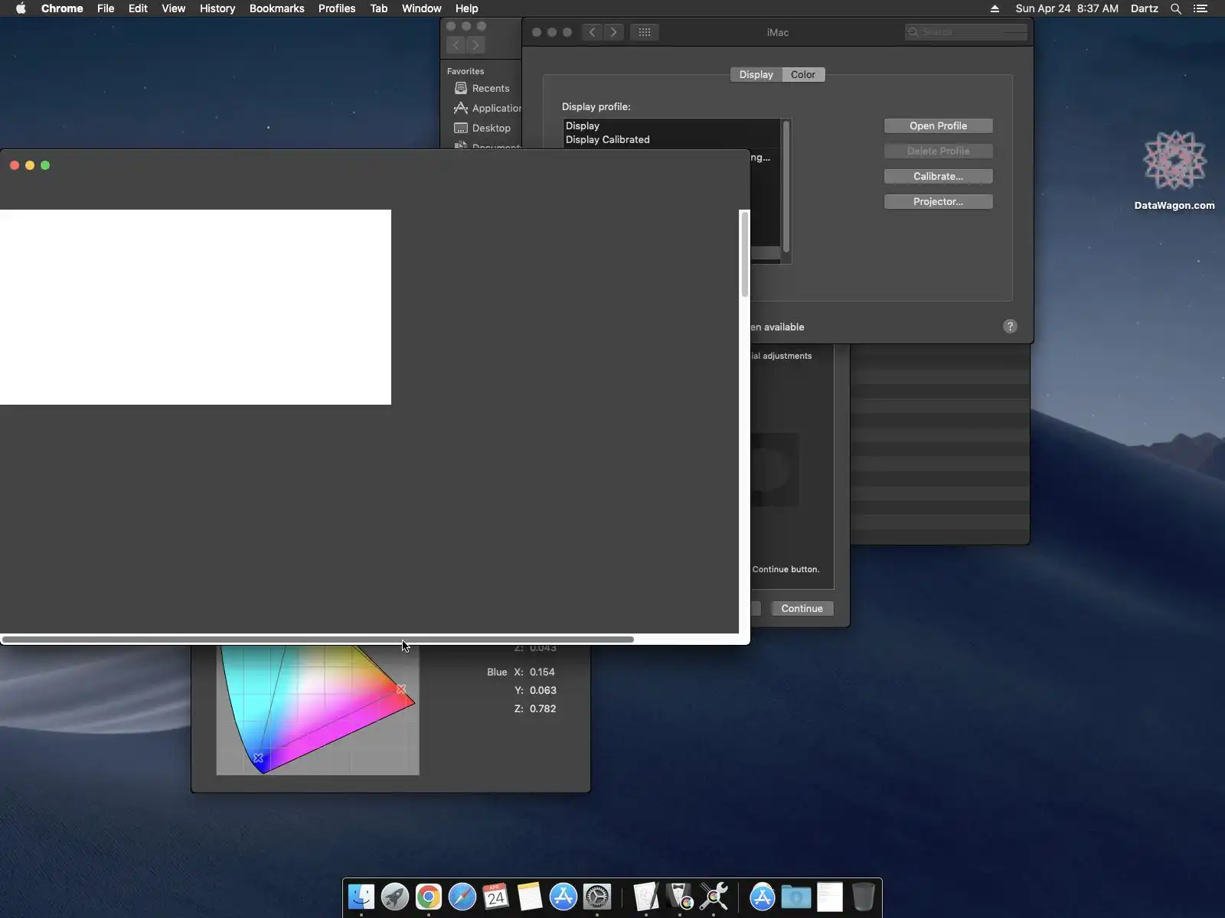Screen dimensions: 1225x918
Task: Open the Bookmarks menu
Action: pos(277,8)
